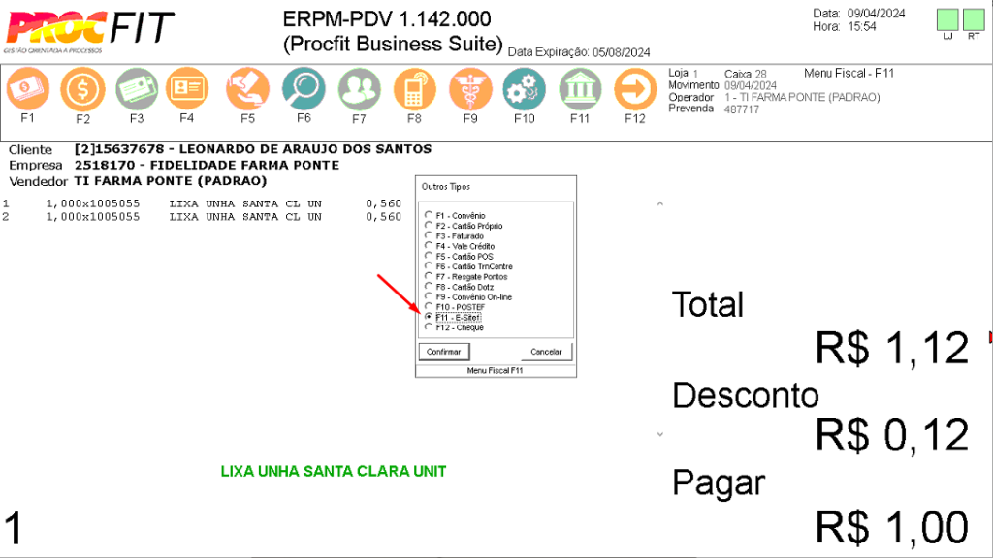Image resolution: width=993 pixels, height=558 pixels.
Task: Click the F3 card payment icon
Action: click(x=137, y=89)
